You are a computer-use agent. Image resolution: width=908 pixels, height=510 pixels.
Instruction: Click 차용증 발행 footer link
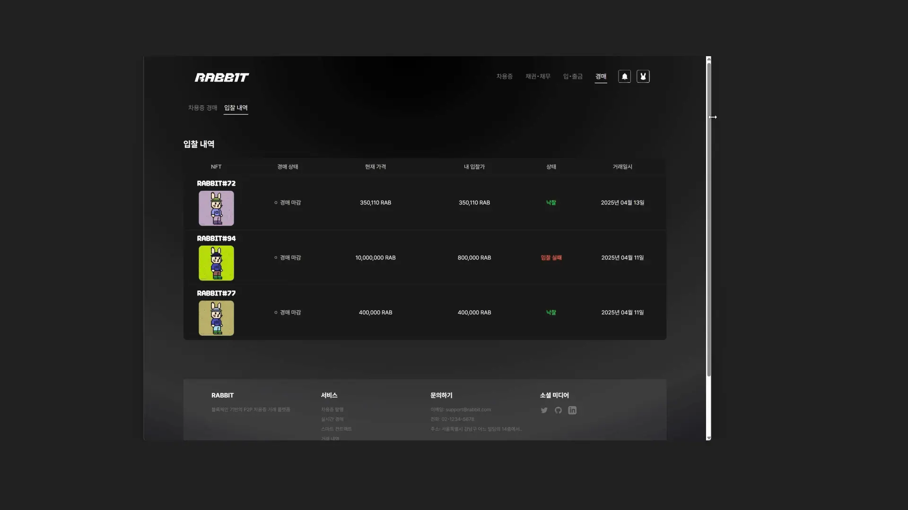click(x=332, y=409)
